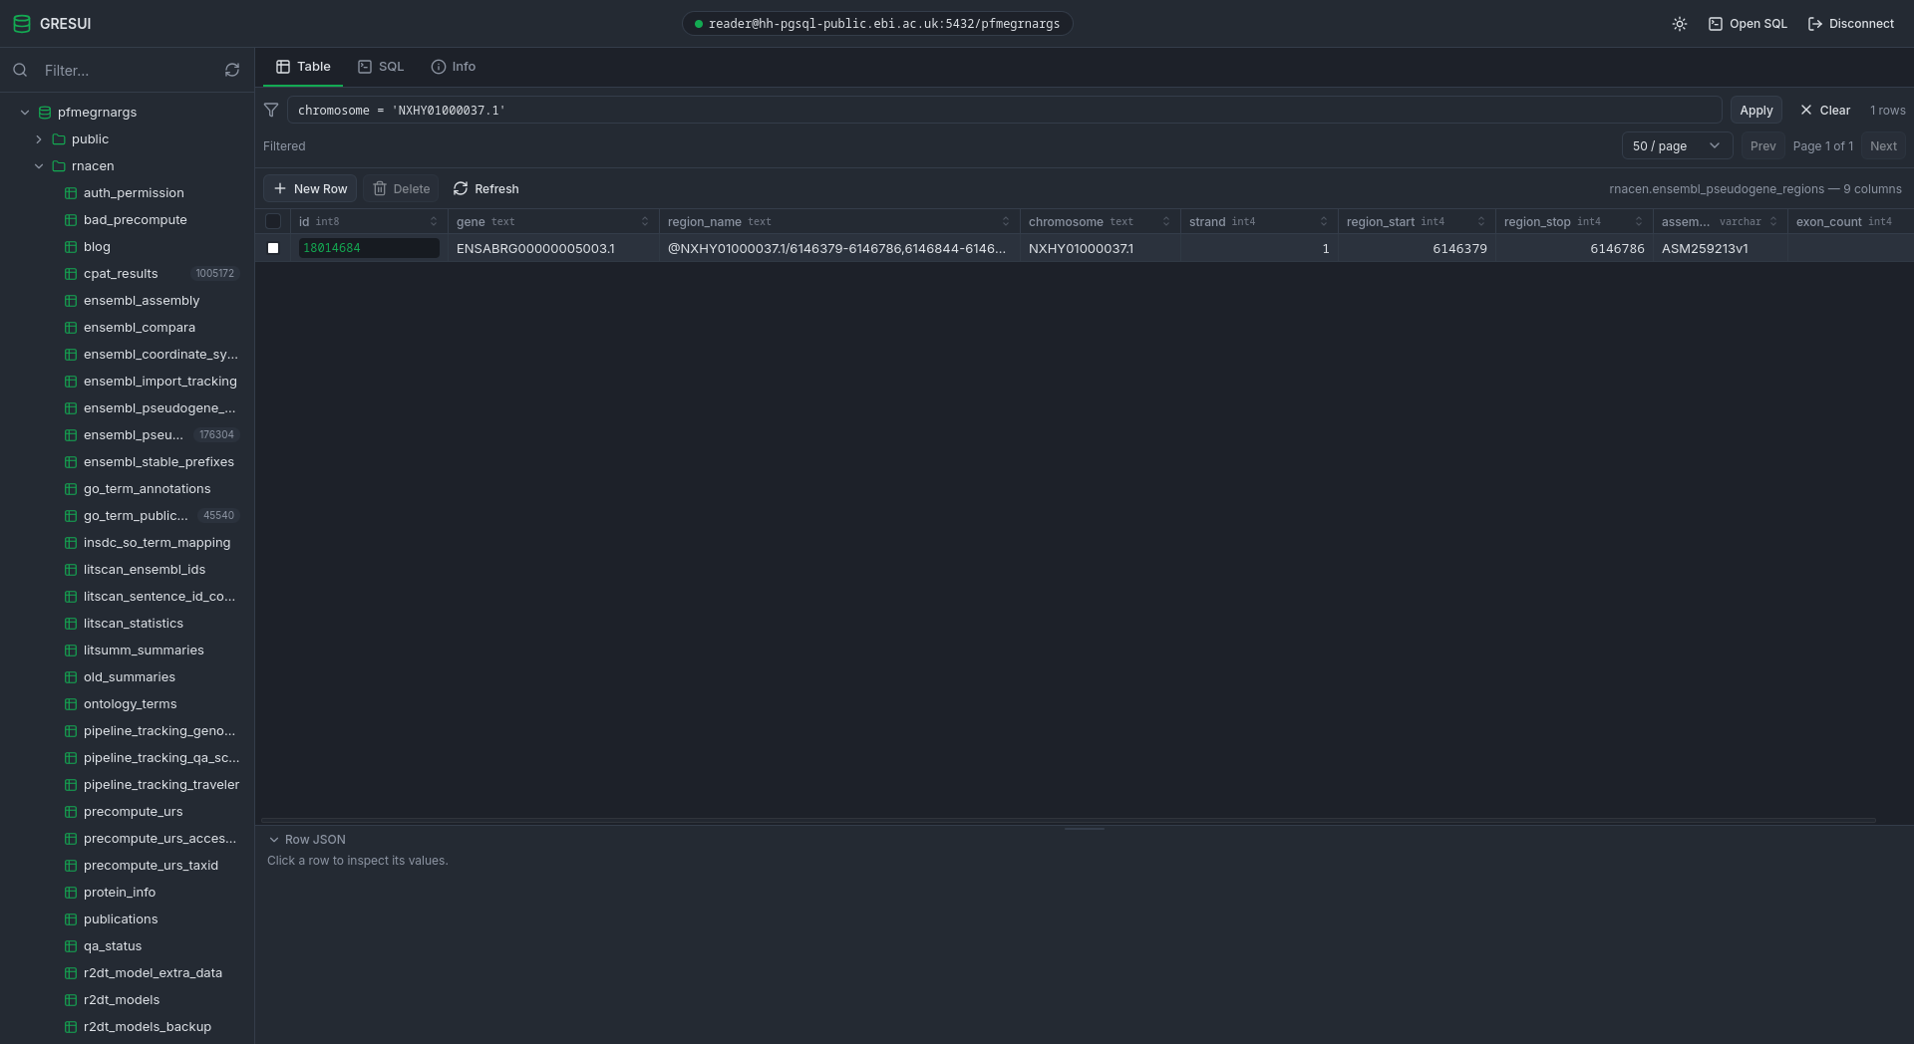Click the Apply filter button
This screenshot has height=1044, width=1914.
click(x=1756, y=111)
